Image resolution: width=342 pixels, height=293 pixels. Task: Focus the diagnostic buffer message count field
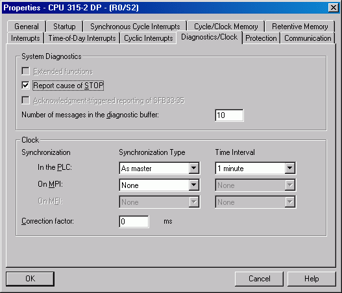pyautogui.click(x=229, y=115)
